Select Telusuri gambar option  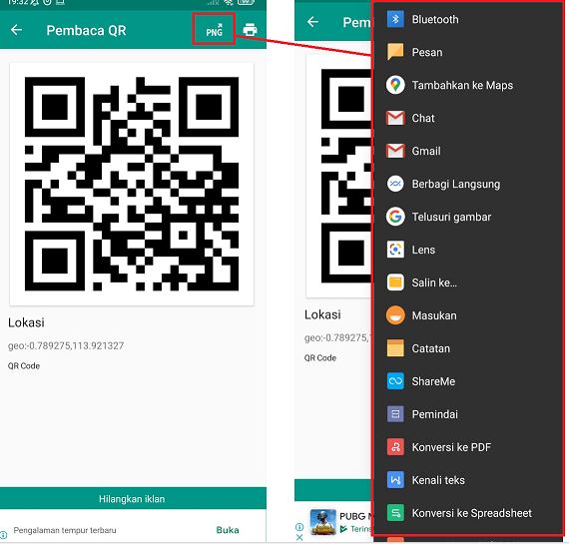coord(451,217)
